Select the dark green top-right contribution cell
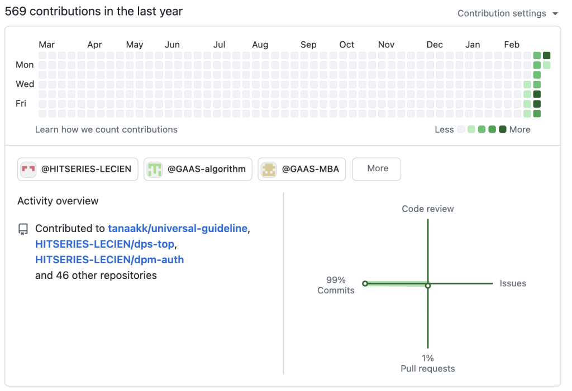Image resolution: width=572 pixels, height=391 pixels. [x=547, y=55]
